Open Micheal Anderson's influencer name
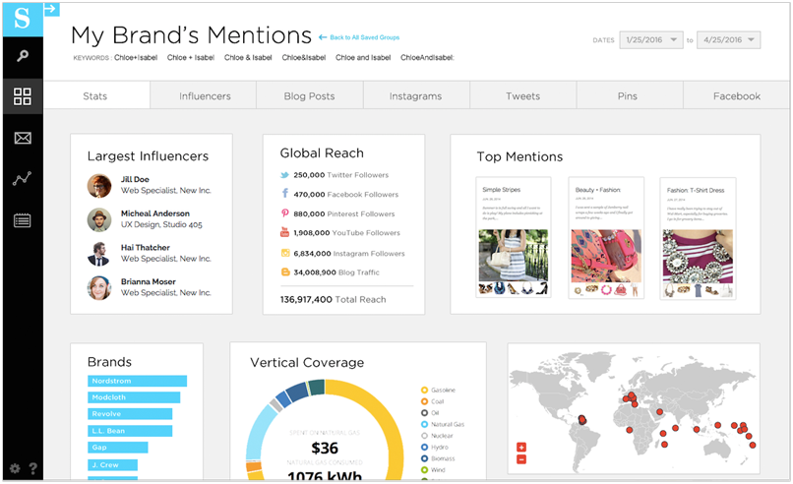Image resolution: width=793 pixels, height=484 pixels. [155, 213]
